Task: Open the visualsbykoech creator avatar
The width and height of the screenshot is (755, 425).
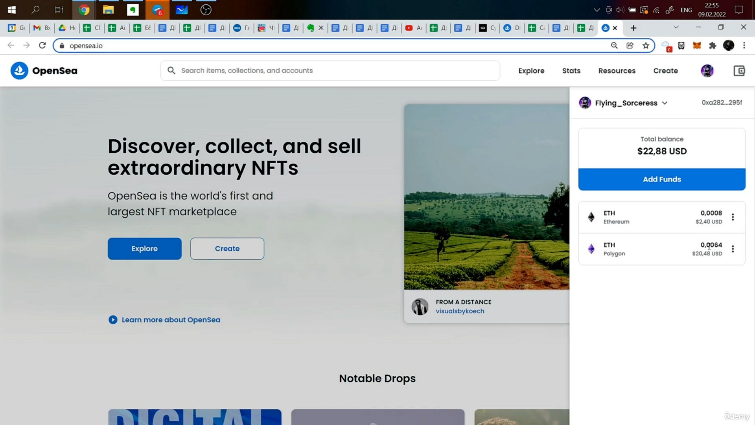Action: click(420, 307)
